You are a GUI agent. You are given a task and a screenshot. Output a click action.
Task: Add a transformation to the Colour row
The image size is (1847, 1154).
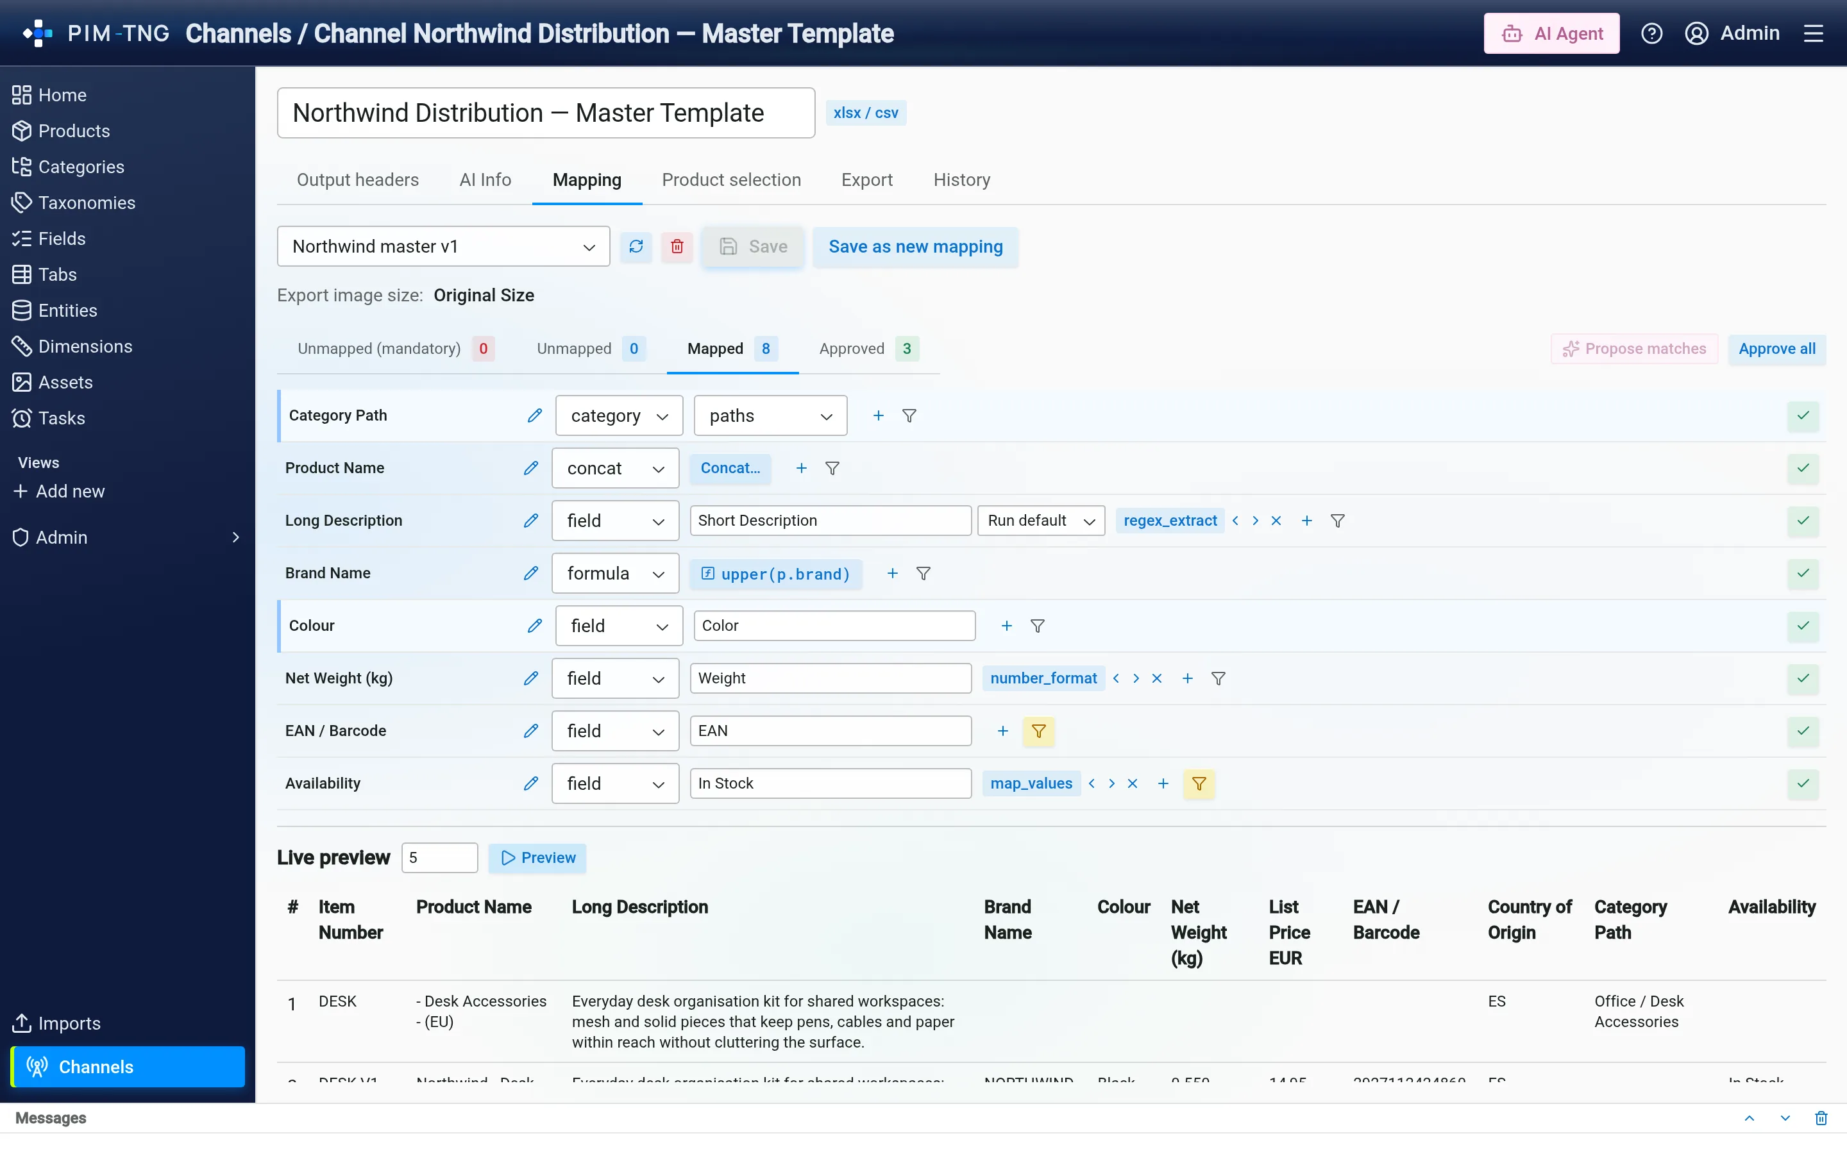(x=1007, y=626)
